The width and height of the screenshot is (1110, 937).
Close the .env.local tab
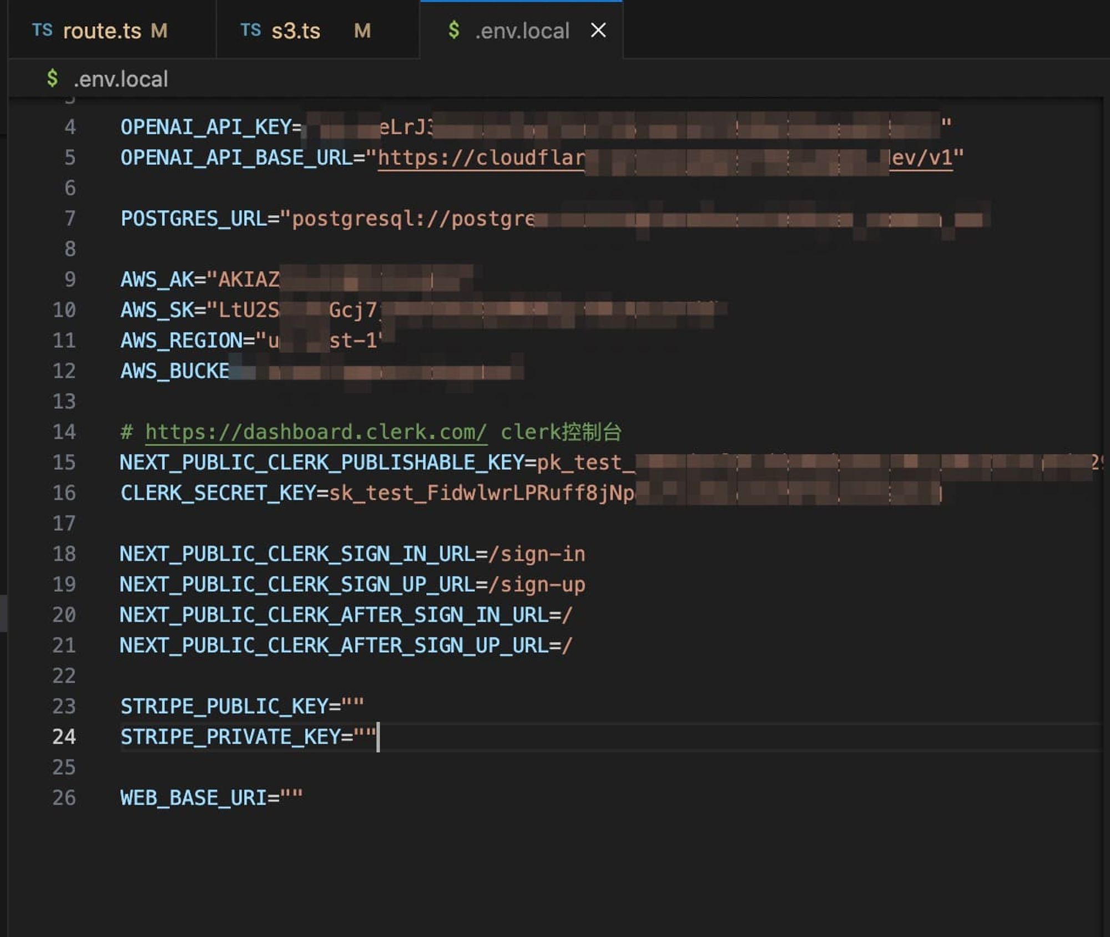(x=598, y=30)
